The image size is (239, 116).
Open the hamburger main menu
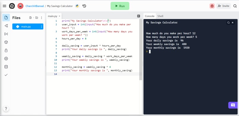(x=4, y=6)
